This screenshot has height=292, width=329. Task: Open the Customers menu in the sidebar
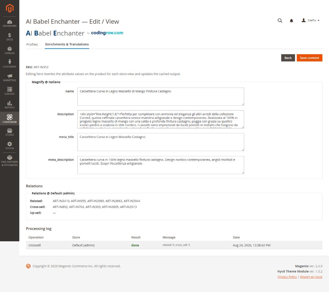pos(10,64)
